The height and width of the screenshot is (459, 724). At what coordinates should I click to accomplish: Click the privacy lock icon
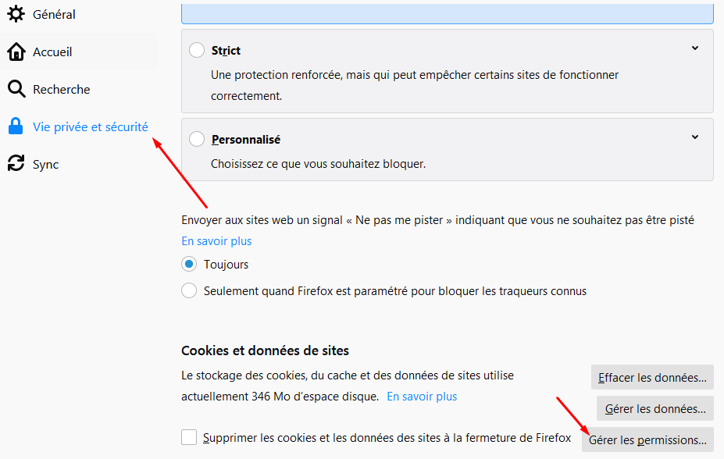point(16,126)
